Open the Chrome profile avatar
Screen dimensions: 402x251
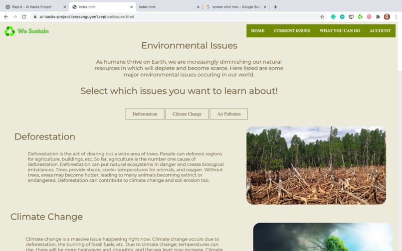pos(387,16)
